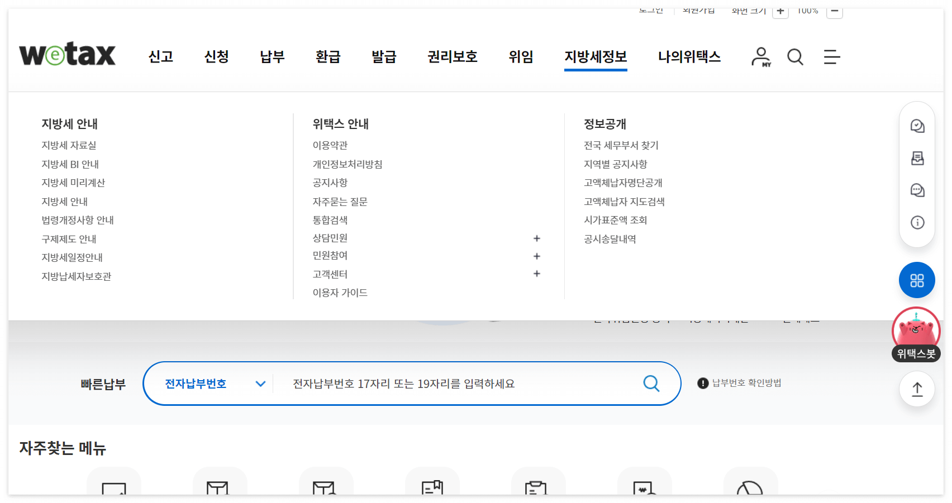Expand the 민원참여 submenu with plus
Image resolution: width=952 pixels, height=503 pixels.
(536, 256)
